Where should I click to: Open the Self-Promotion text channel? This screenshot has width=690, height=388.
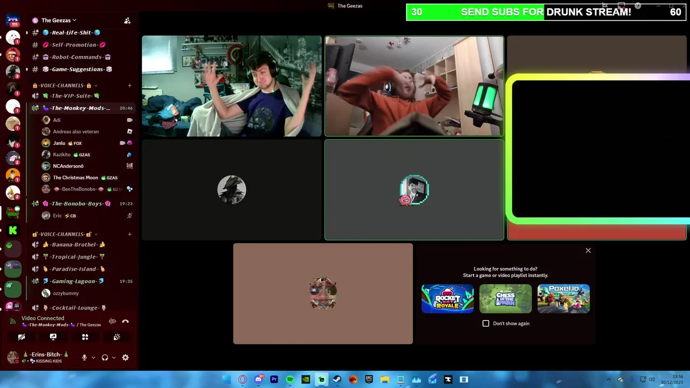(x=81, y=45)
